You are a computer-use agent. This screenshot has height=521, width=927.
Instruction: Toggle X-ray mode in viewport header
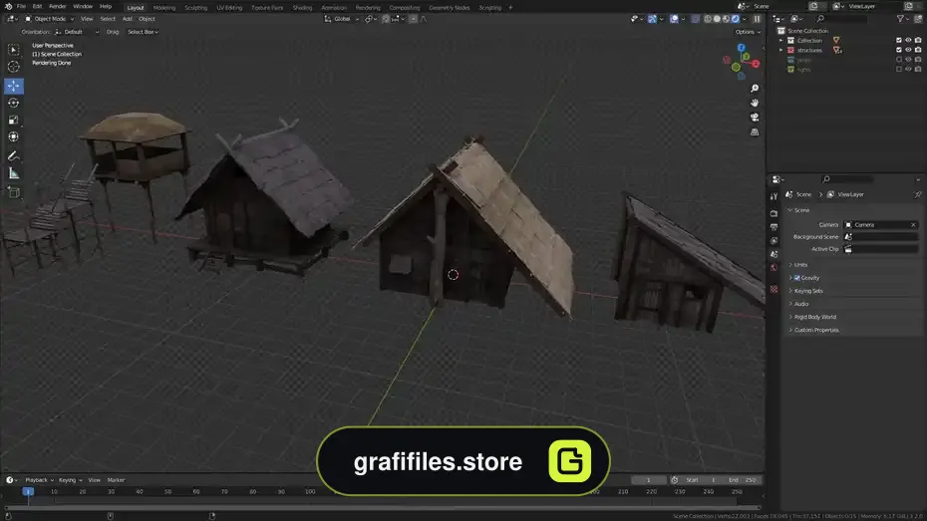[x=696, y=19]
